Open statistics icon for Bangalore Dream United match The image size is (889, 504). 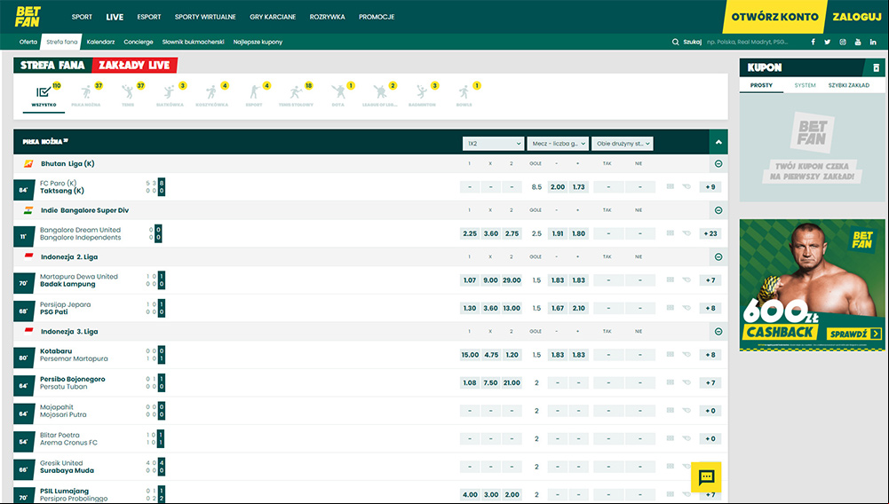pyautogui.click(x=671, y=233)
